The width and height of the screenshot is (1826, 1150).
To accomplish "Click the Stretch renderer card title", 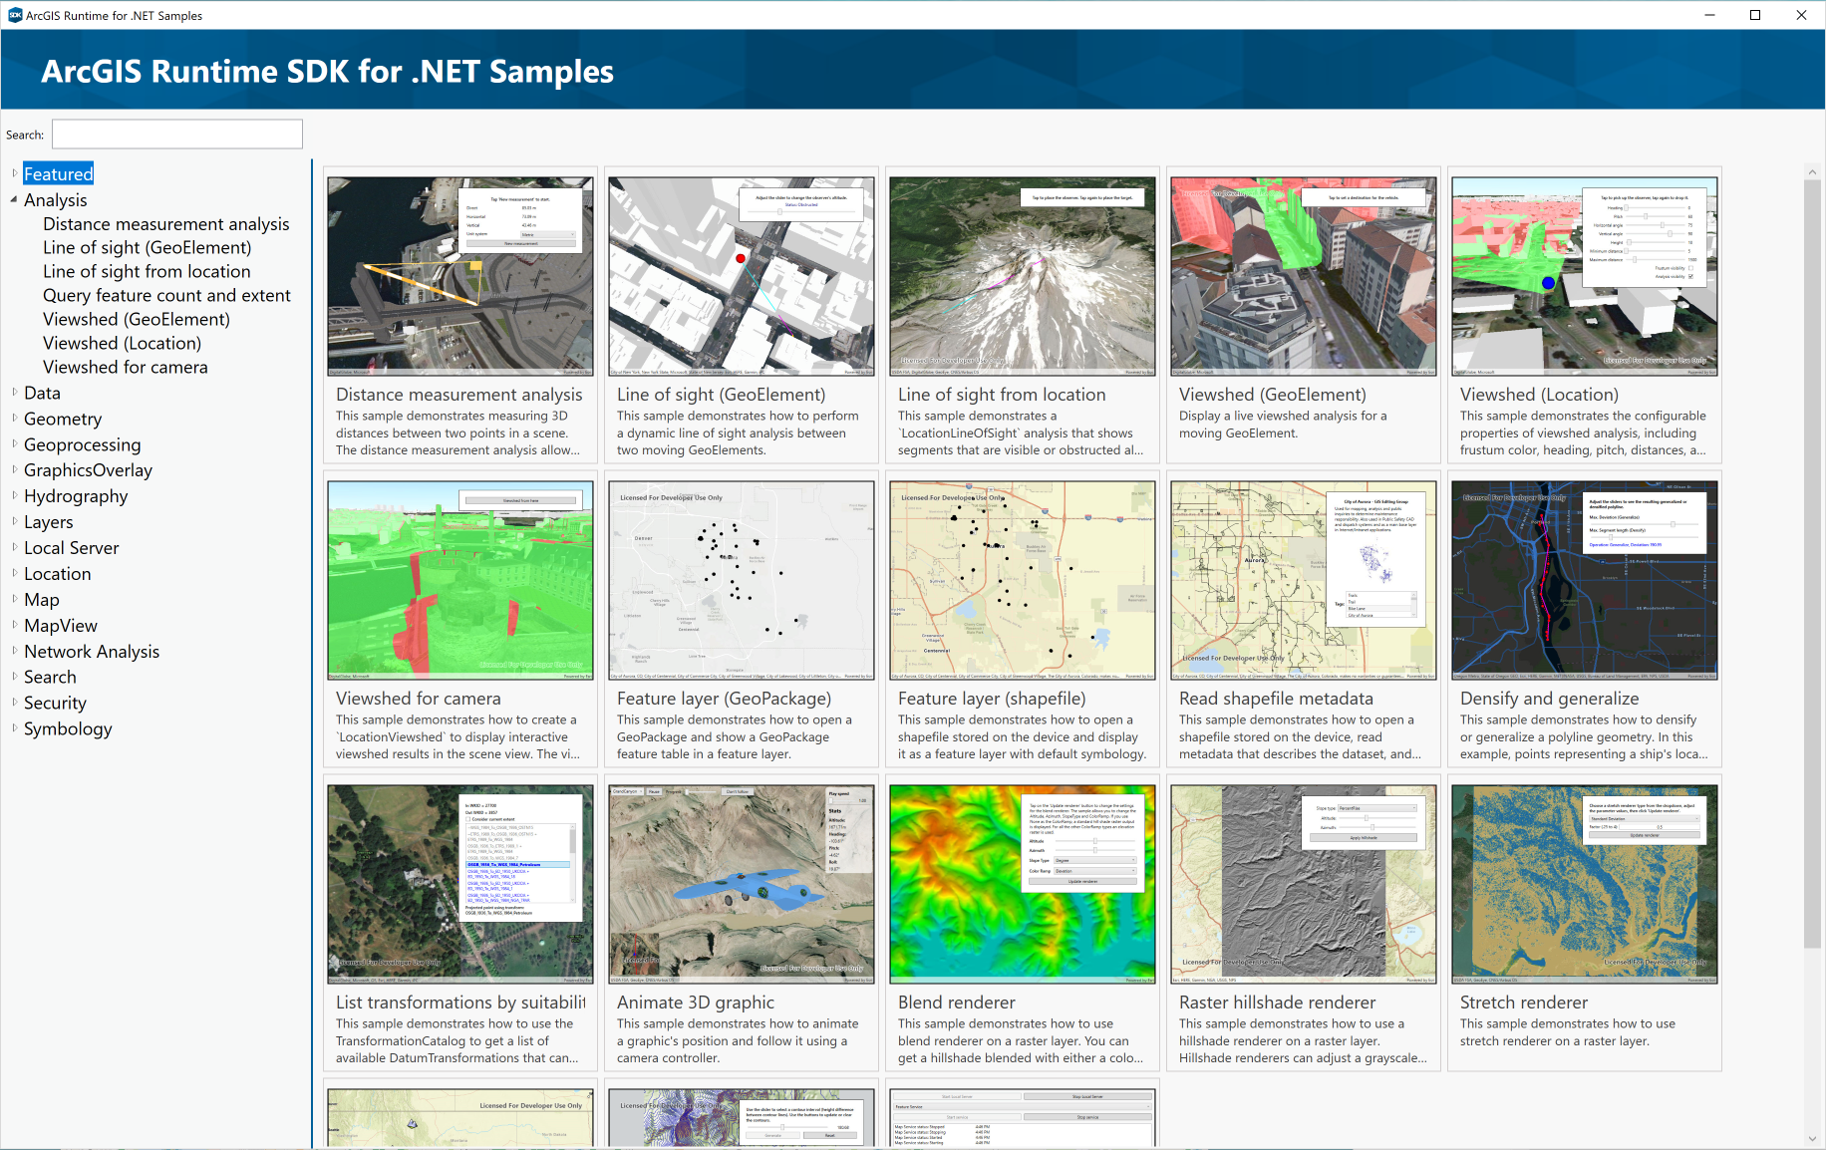I will (1524, 1003).
